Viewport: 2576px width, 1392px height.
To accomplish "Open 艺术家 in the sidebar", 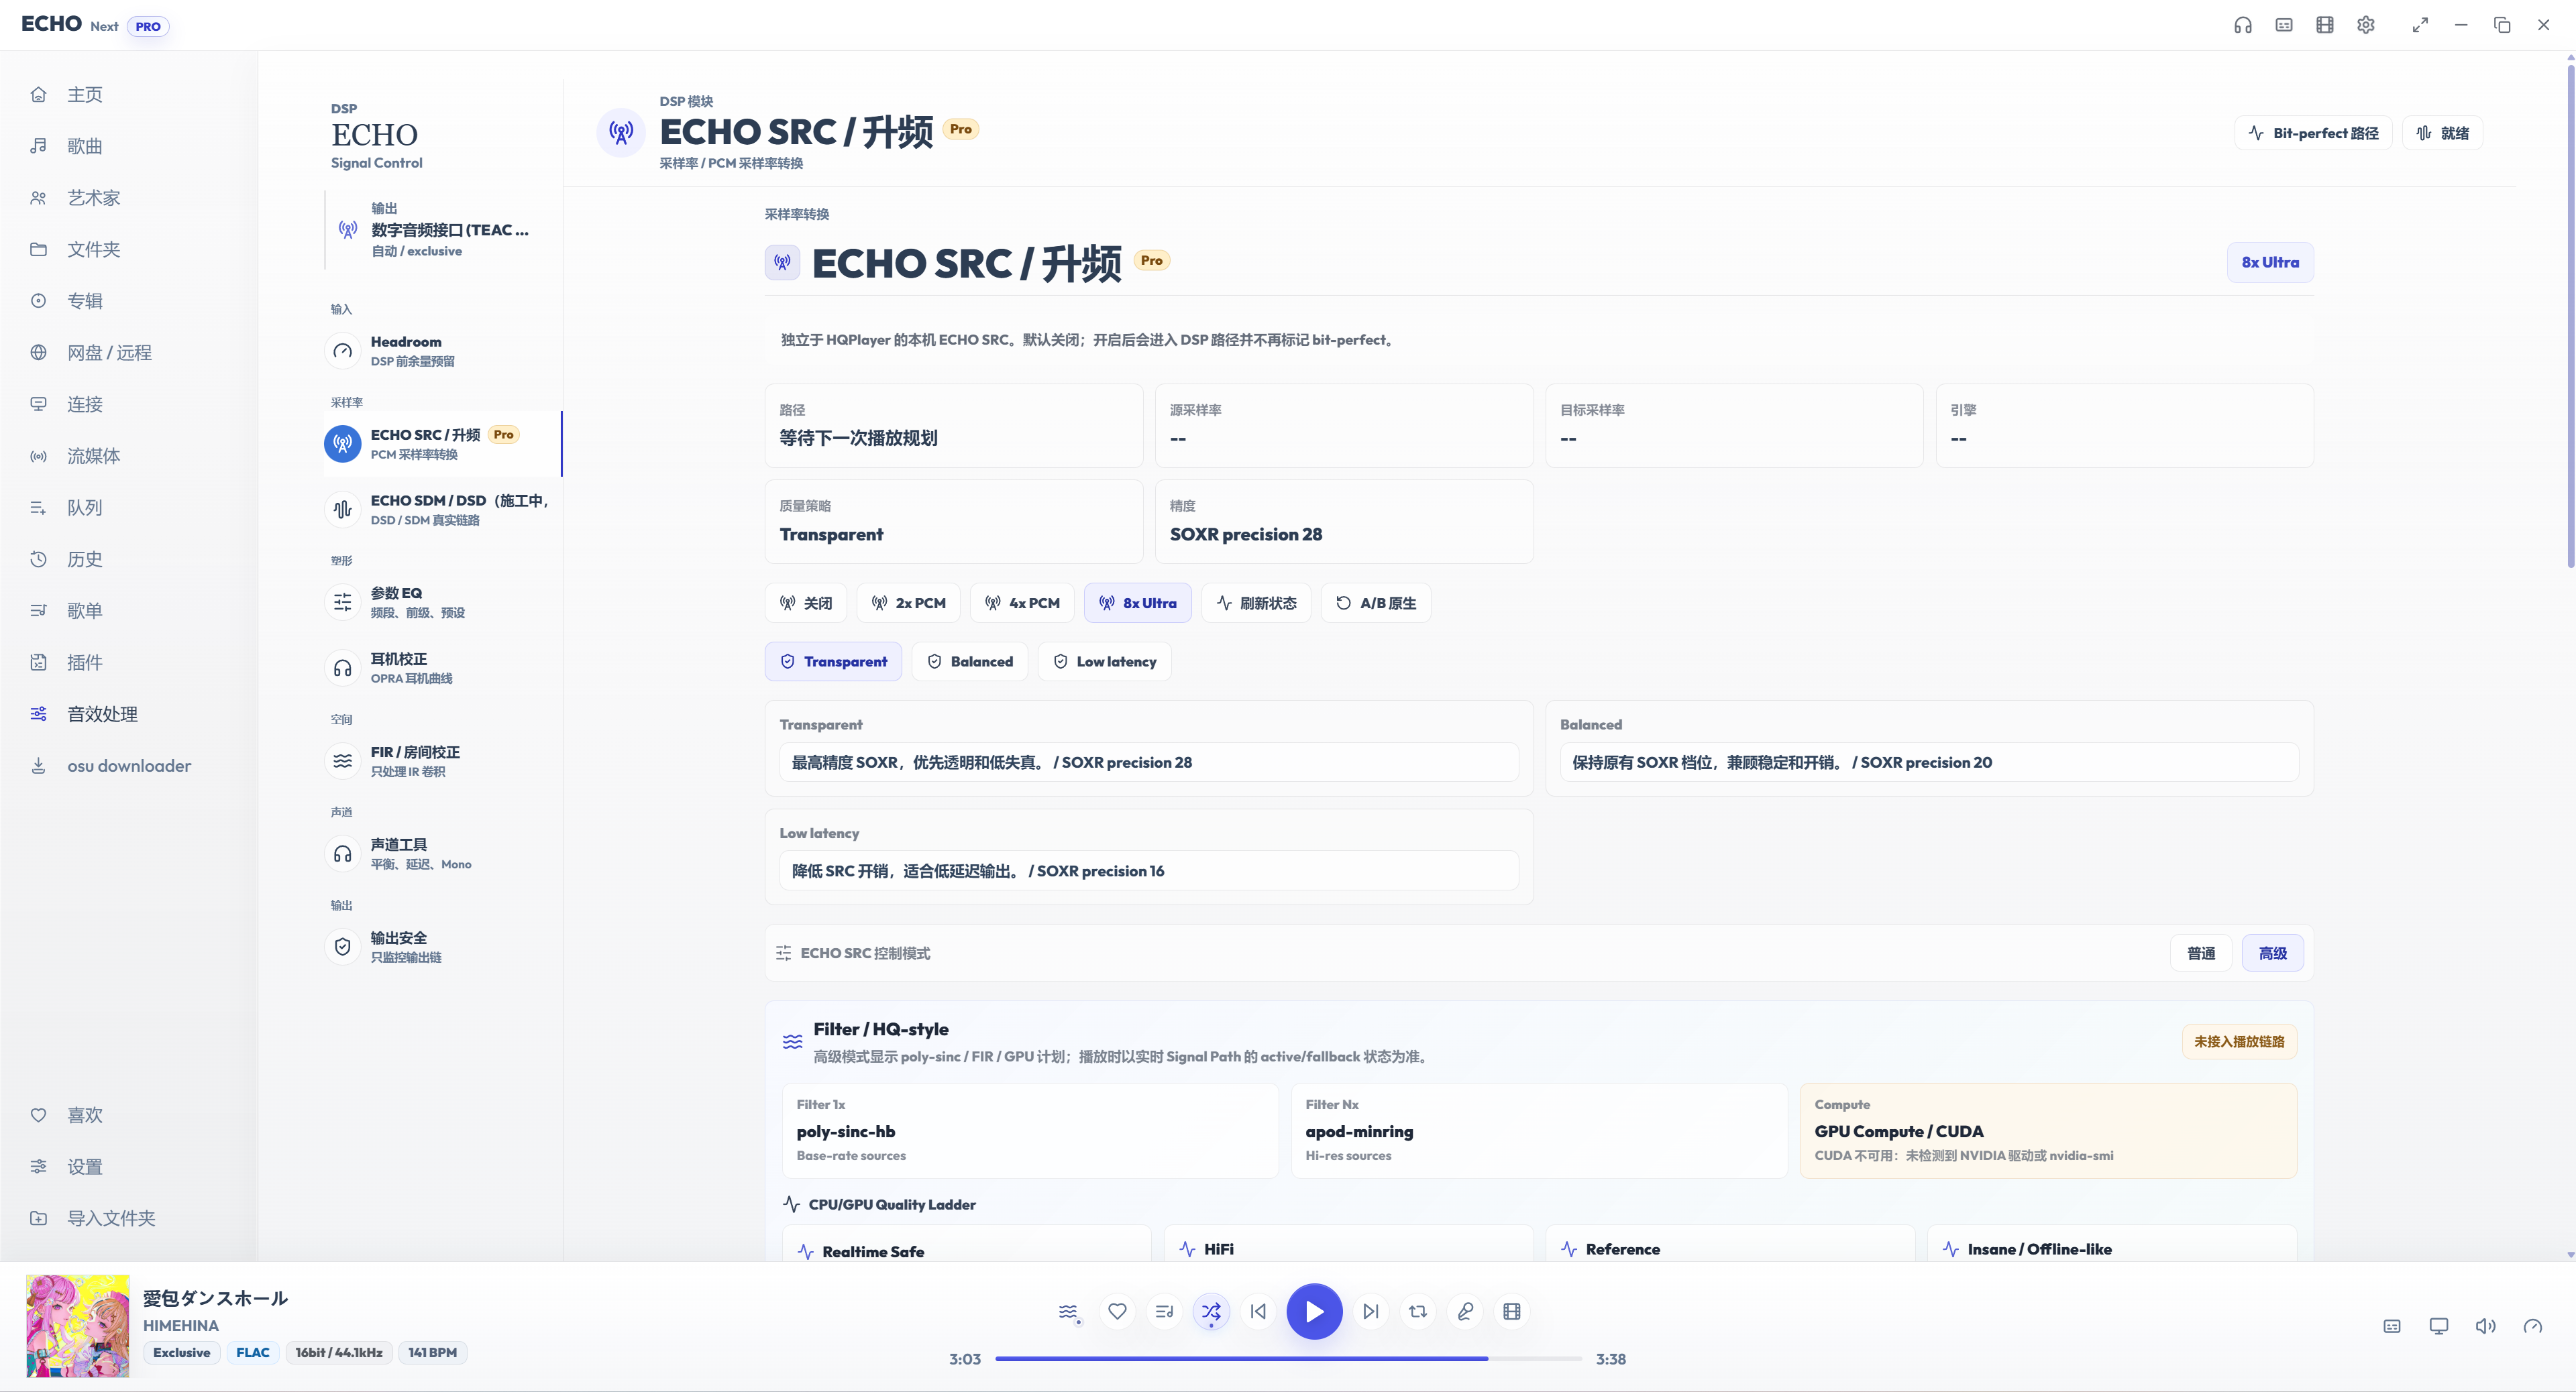I will coord(129,198).
